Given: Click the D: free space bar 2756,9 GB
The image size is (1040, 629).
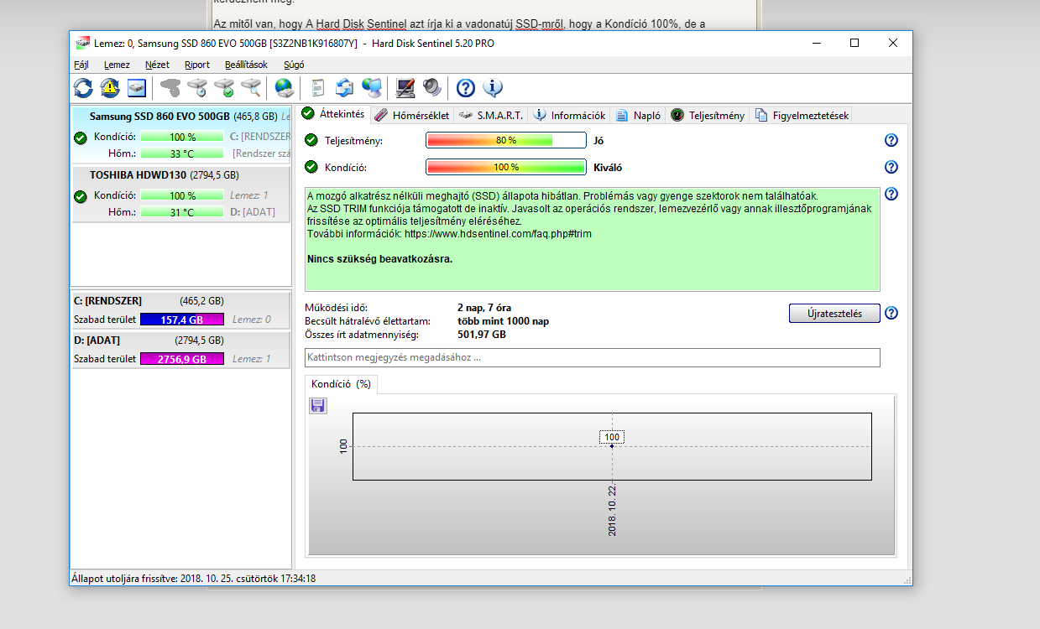Looking at the screenshot, I should 182,359.
